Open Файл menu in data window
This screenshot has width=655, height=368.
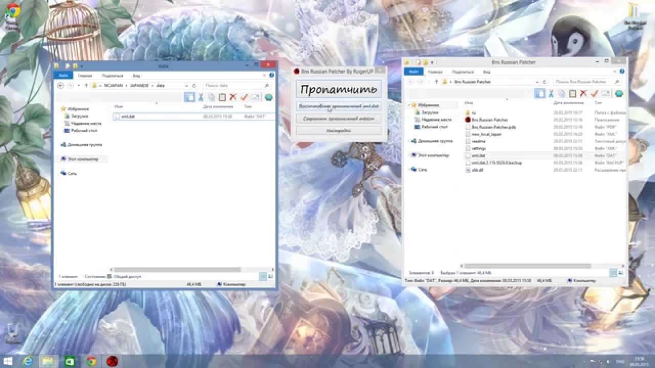click(62, 75)
